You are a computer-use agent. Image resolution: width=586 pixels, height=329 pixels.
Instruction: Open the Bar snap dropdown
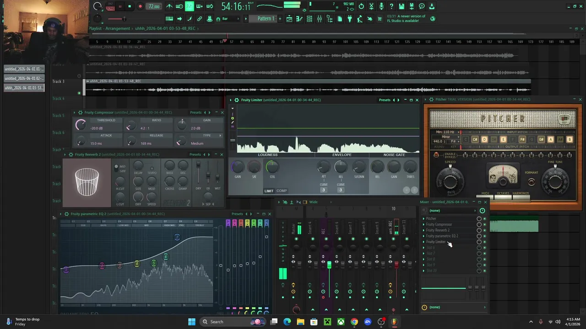pos(230,19)
